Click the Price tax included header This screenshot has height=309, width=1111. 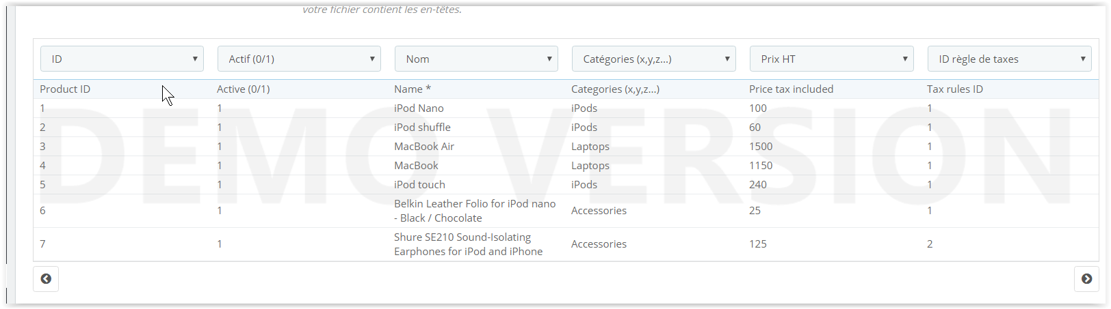tap(792, 89)
